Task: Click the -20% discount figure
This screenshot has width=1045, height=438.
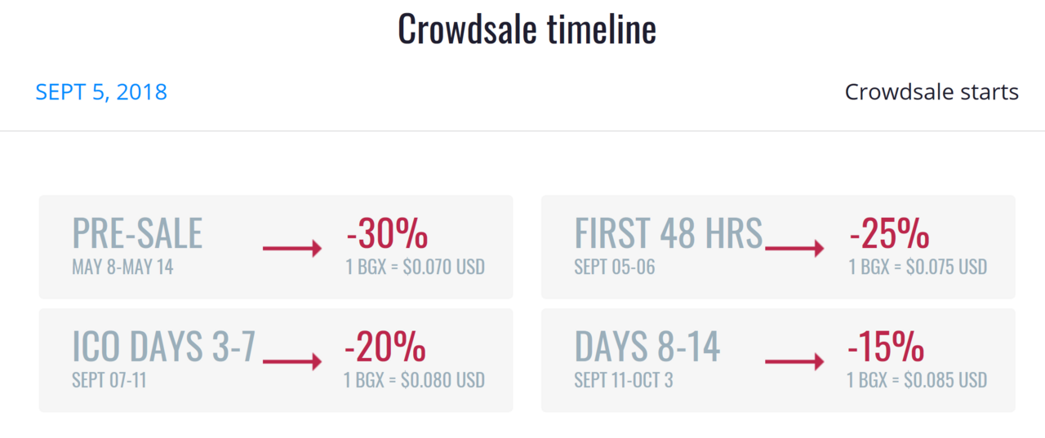Action: tap(385, 347)
